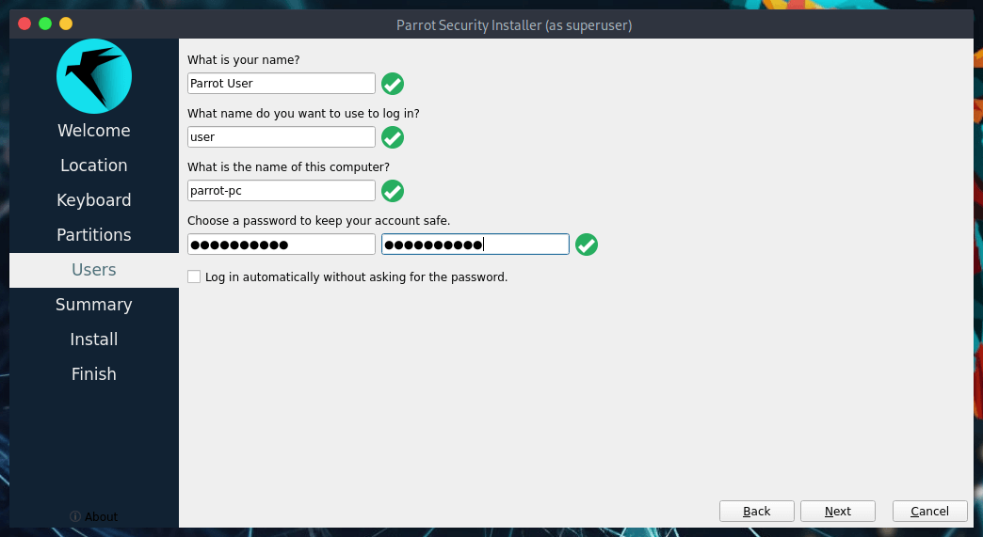This screenshot has width=983, height=537.
Task: Open the Keyboard step
Action: tap(94, 200)
